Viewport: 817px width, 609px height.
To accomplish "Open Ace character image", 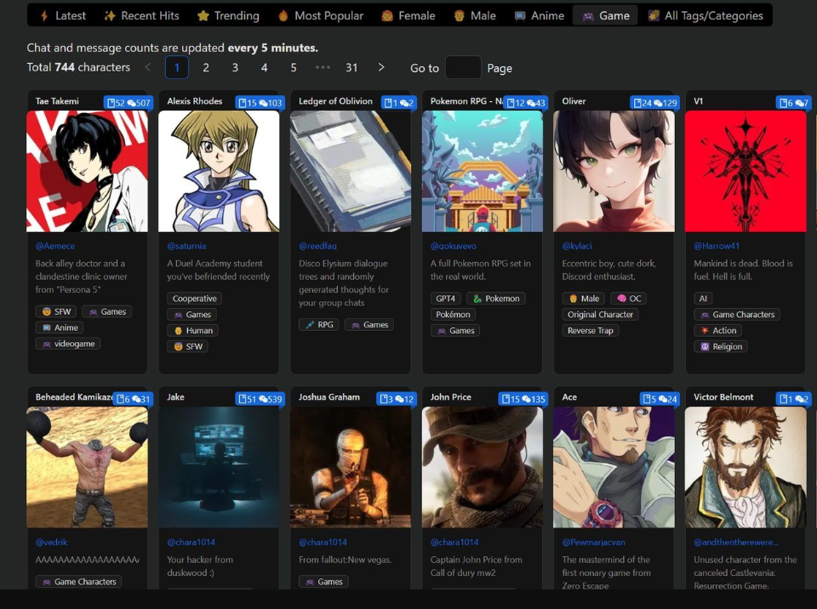I will tap(614, 467).
